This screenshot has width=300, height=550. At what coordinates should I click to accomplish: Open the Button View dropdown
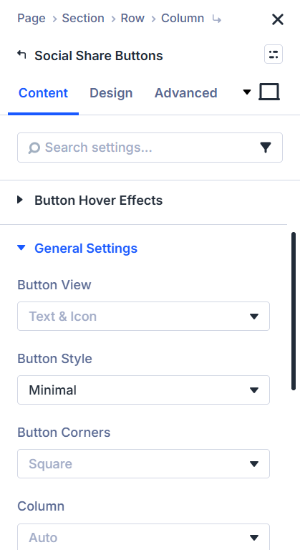click(x=143, y=316)
